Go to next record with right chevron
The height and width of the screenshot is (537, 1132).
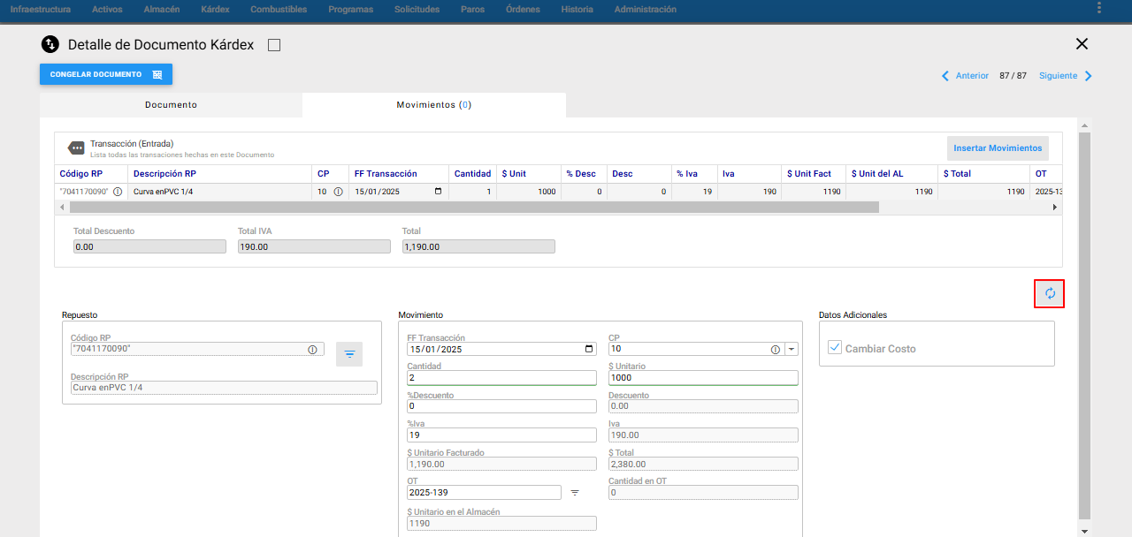(1089, 76)
